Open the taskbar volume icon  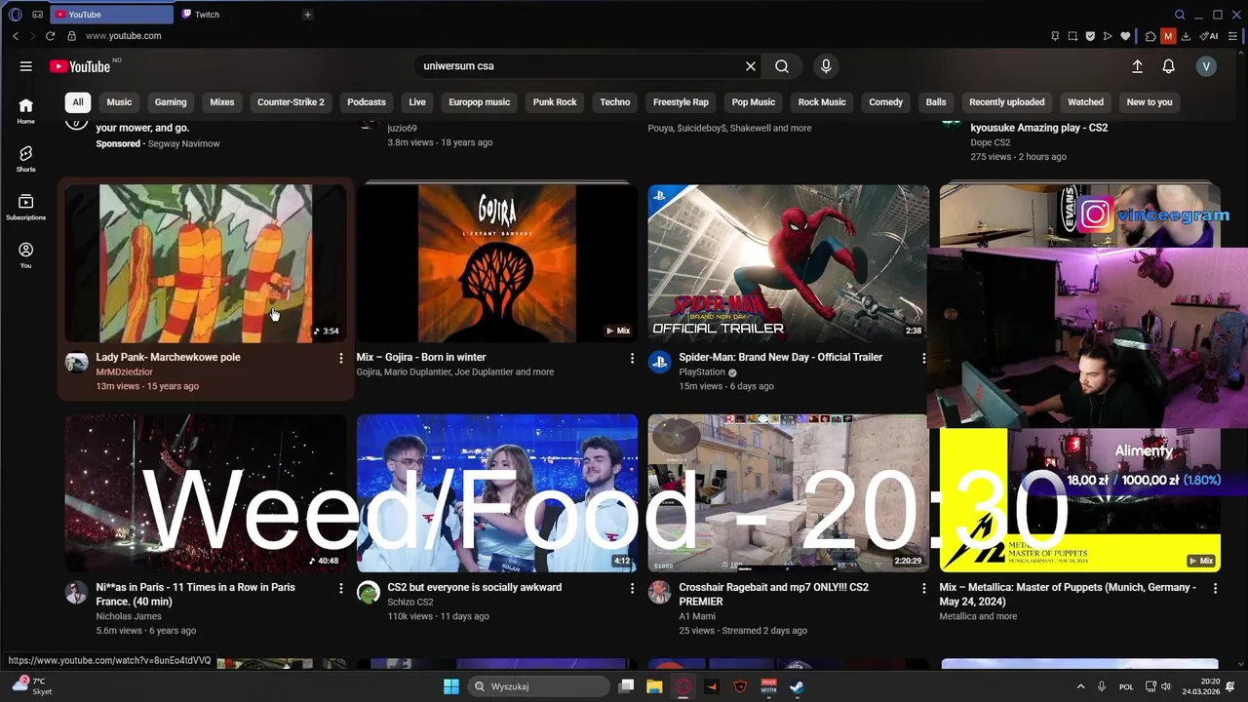[1165, 686]
